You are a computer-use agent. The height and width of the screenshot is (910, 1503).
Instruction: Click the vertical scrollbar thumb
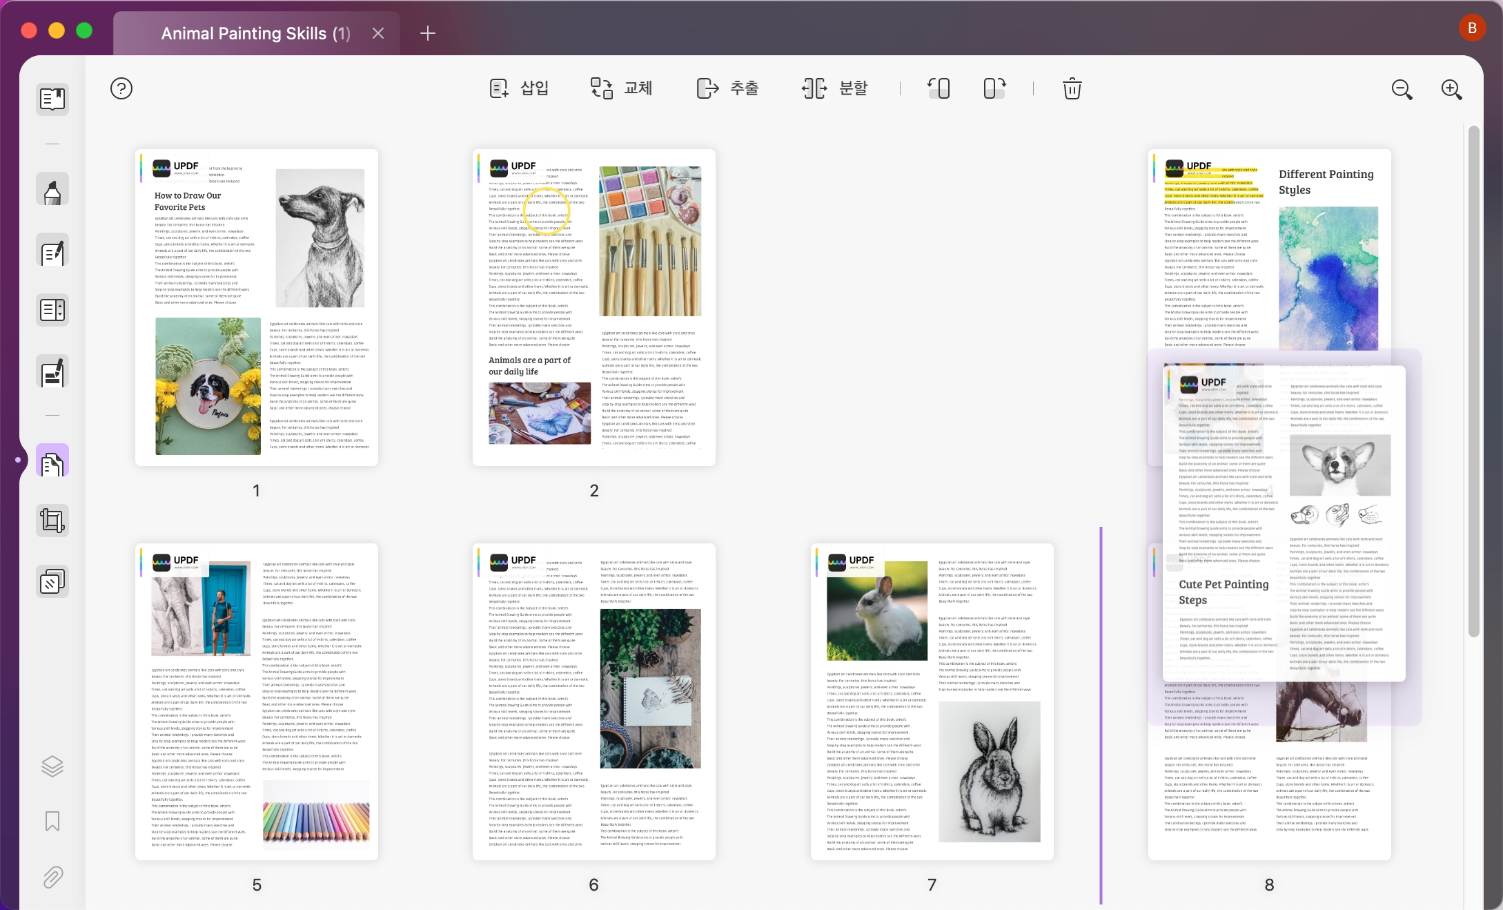coord(1473,381)
